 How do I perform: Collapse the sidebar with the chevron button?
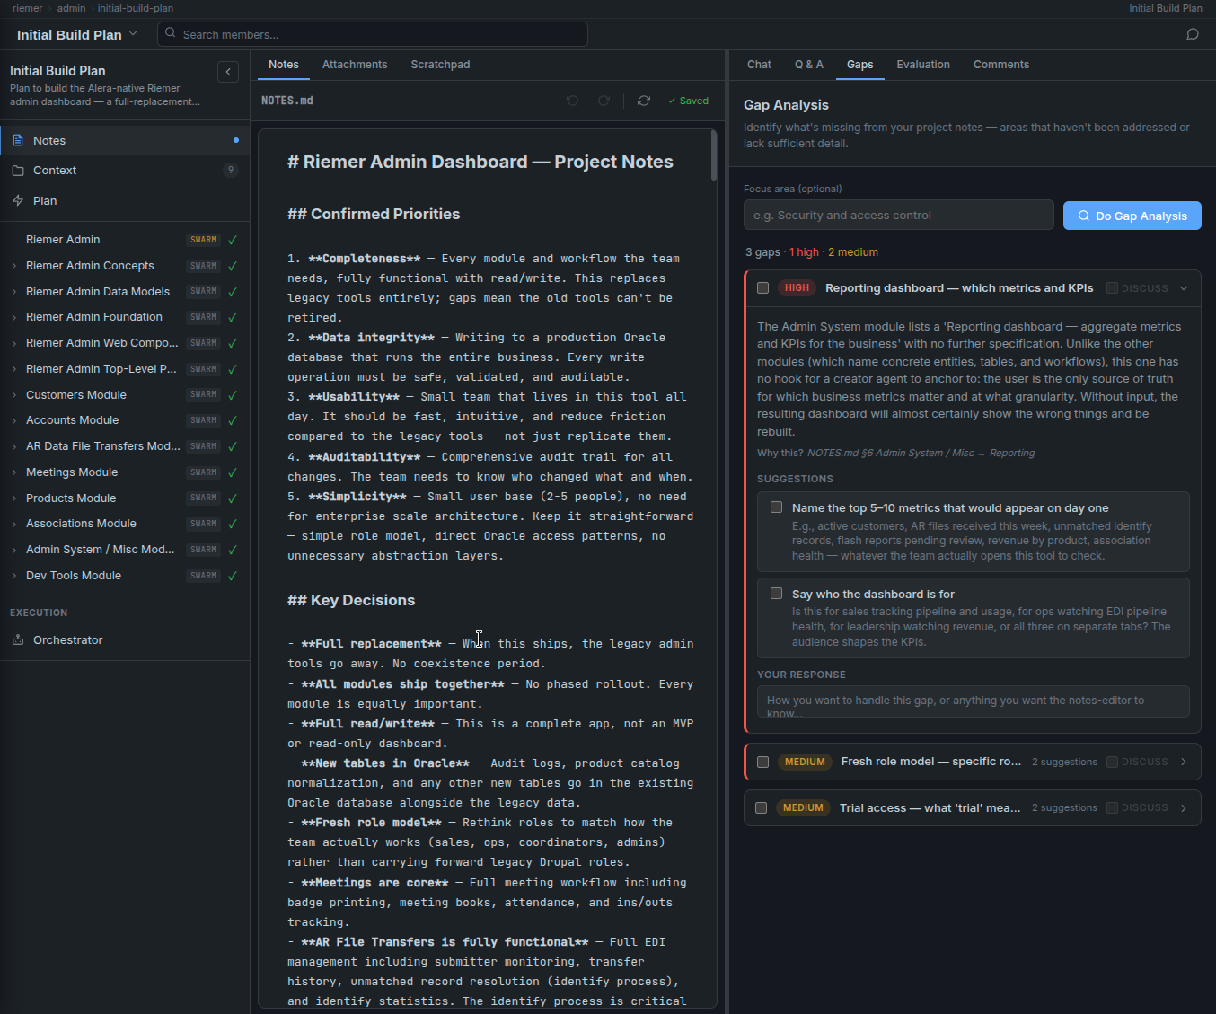point(228,72)
